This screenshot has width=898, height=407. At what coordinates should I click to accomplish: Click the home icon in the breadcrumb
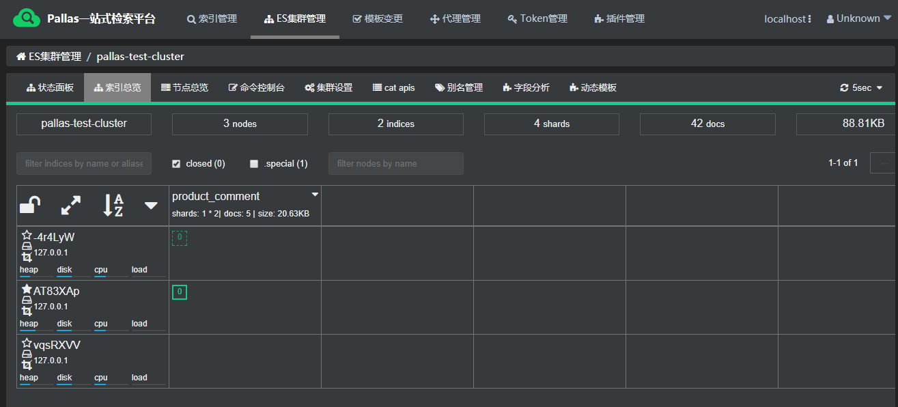[x=21, y=56]
